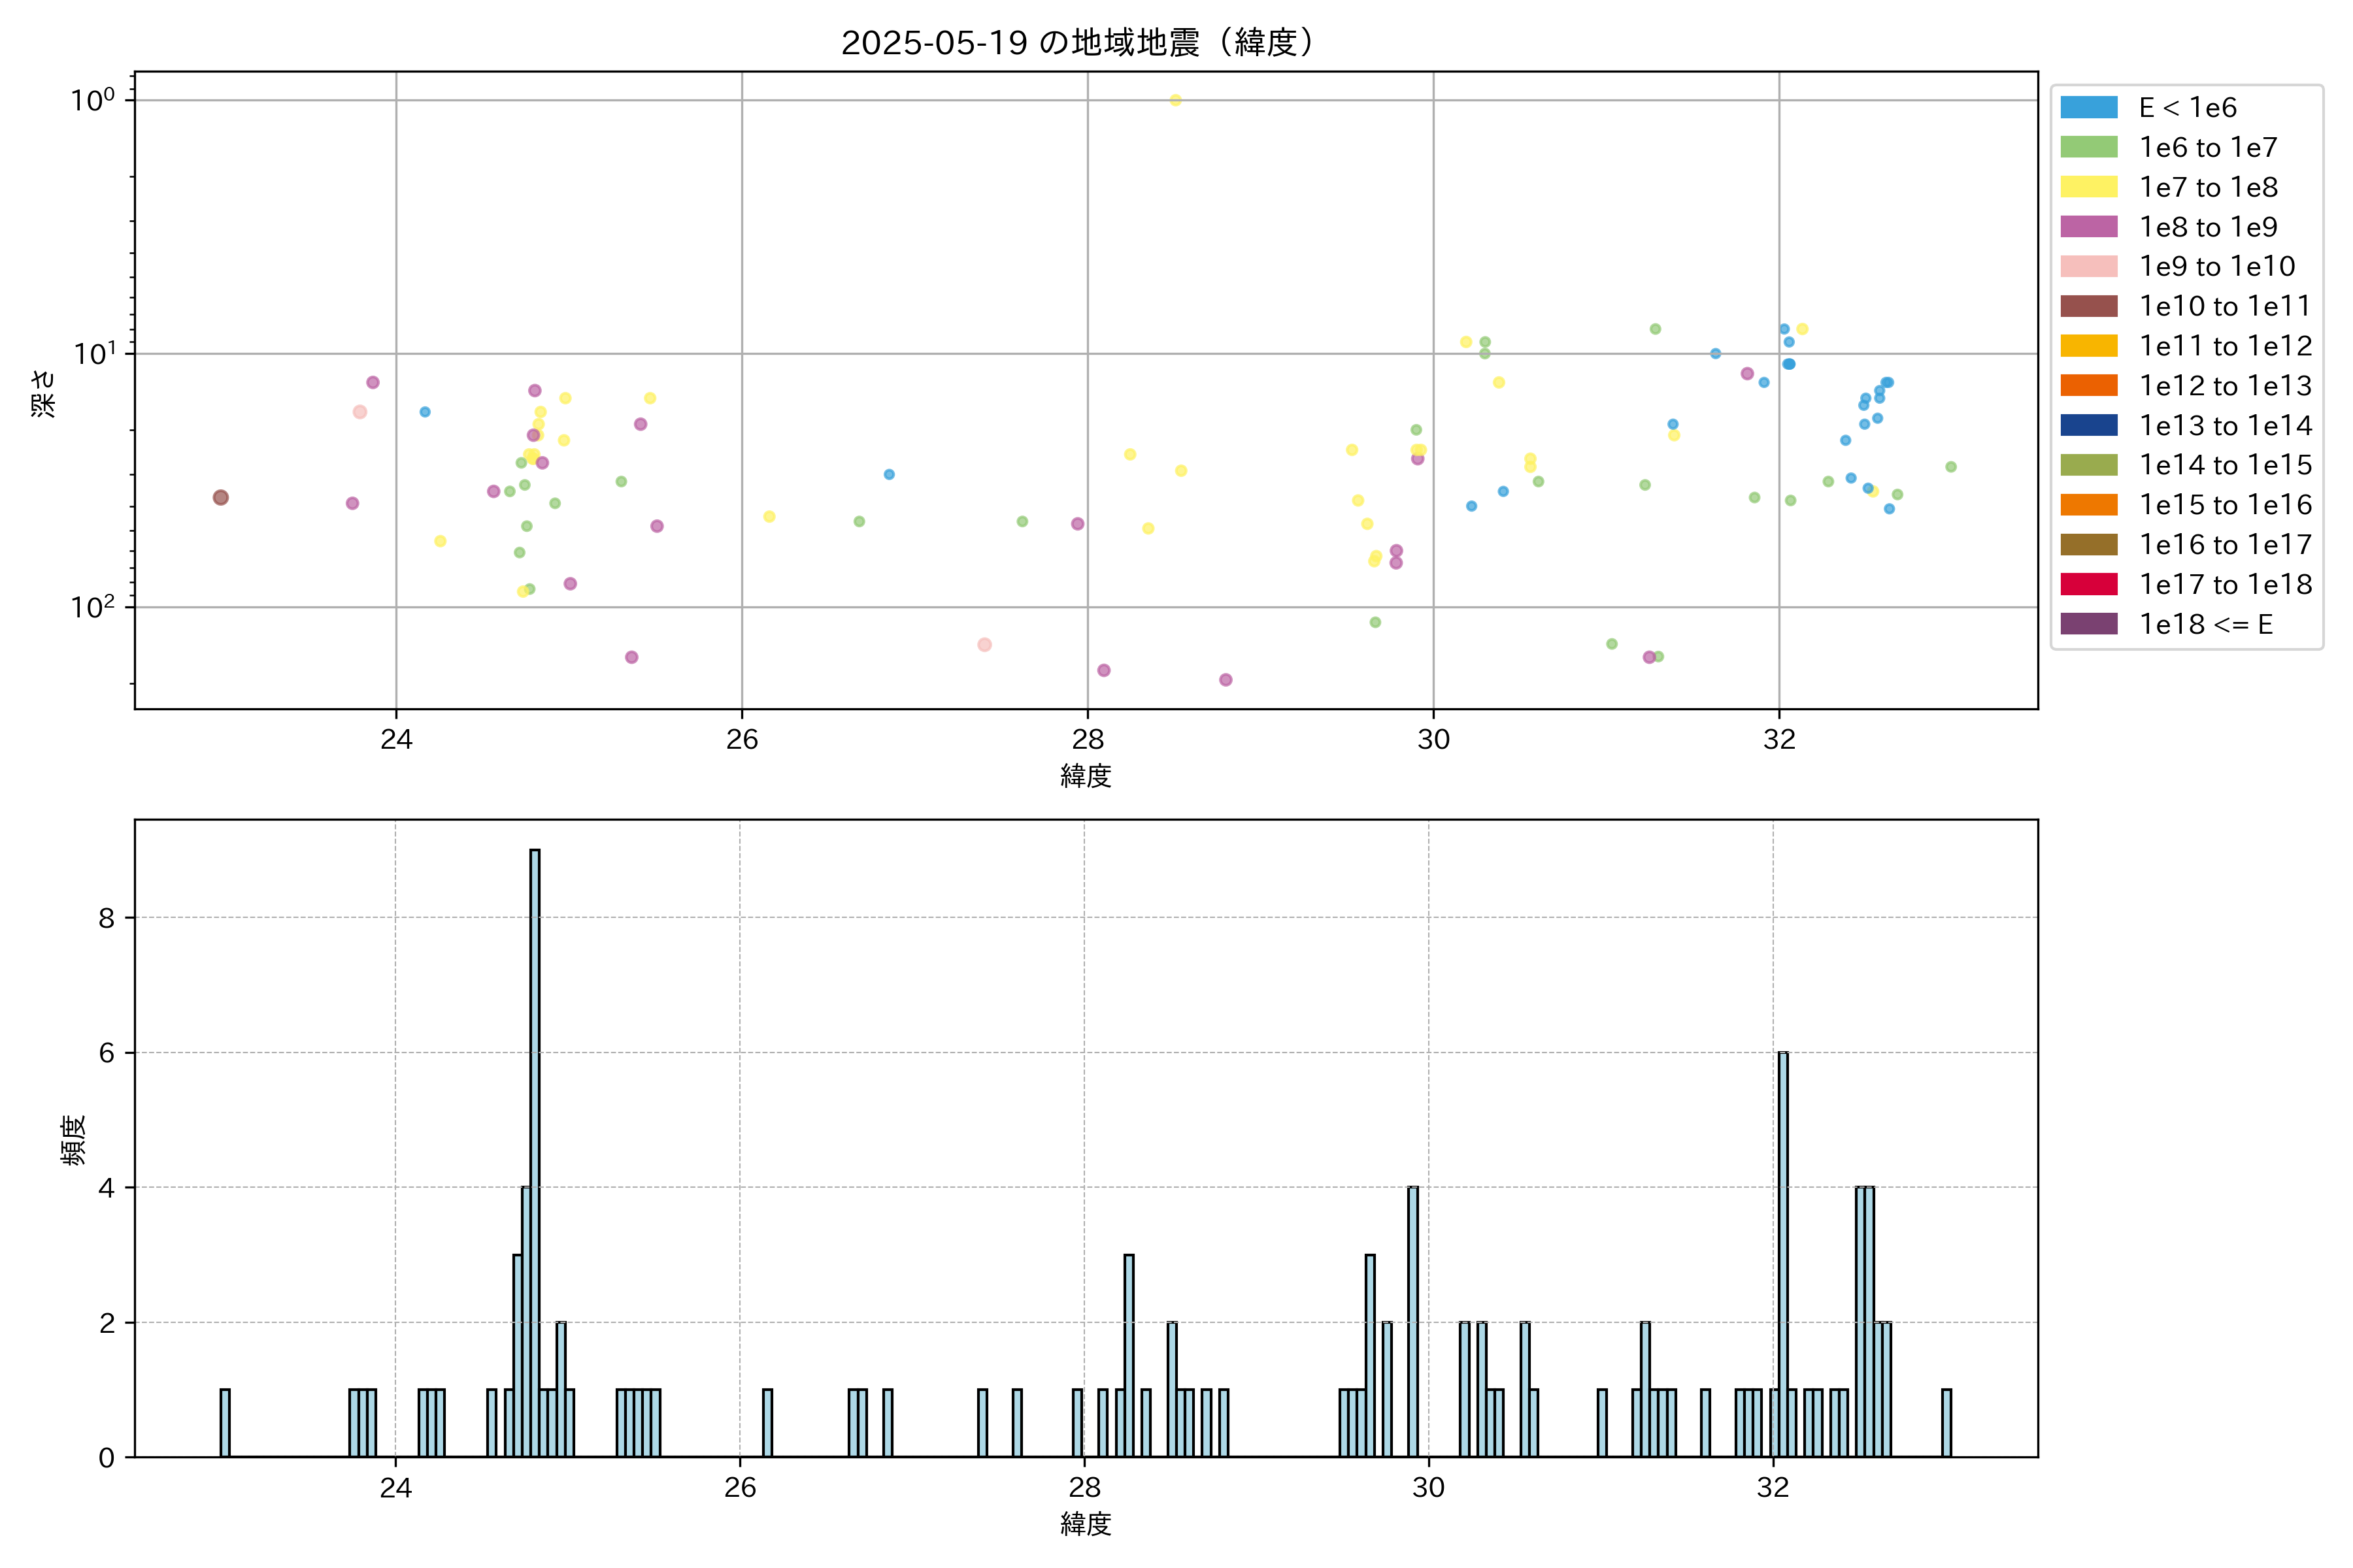This screenshot has height=1568, width=2353.
Task: Click the purple 1e8 to 1e9 swatch
Action: [2089, 227]
